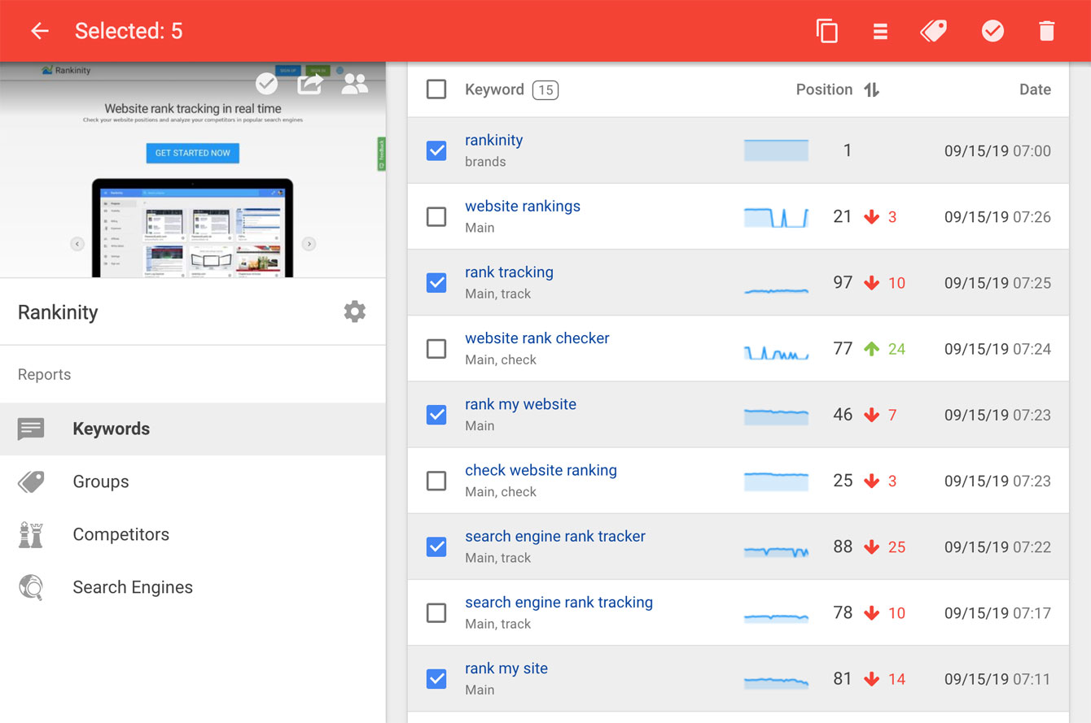Click the red down change value 25
This screenshot has width=1091, height=723.
point(896,547)
